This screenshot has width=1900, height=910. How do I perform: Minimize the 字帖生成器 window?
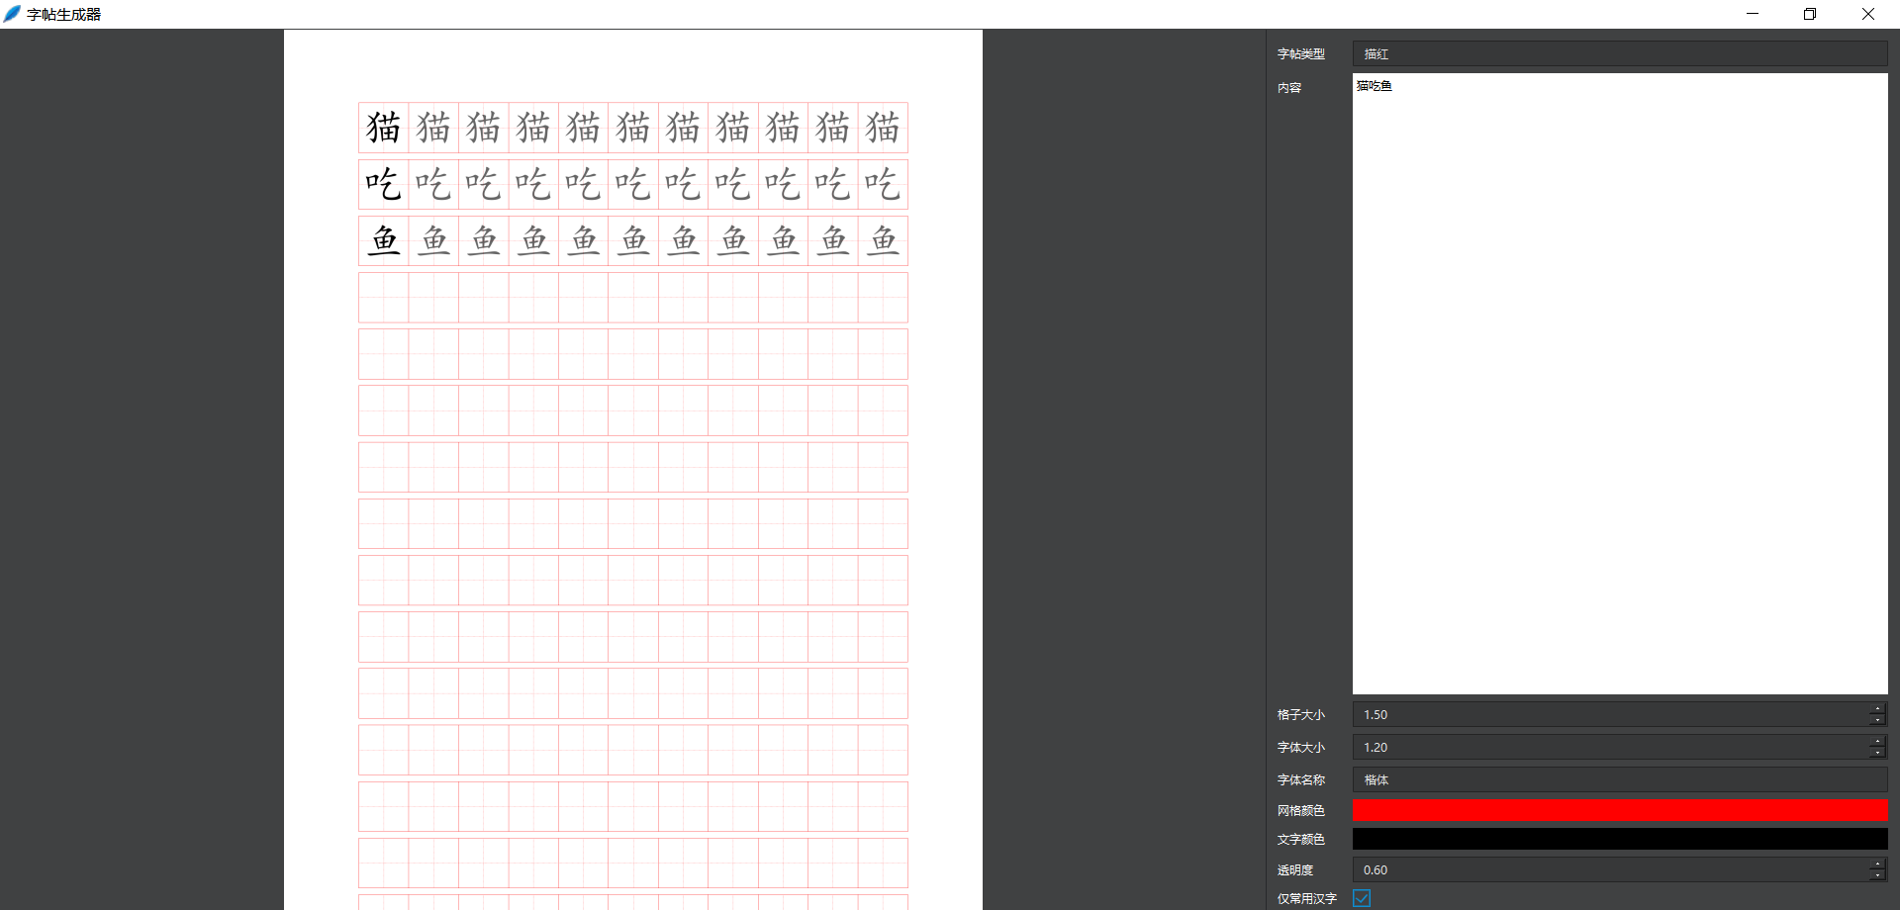tap(1753, 14)
